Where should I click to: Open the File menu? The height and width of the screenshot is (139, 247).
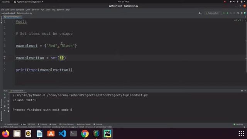[x=2, y=10]
